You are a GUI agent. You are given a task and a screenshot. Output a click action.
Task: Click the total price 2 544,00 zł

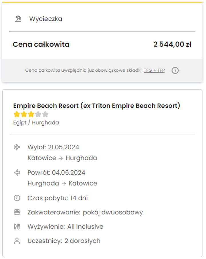(x=172, y=45)
